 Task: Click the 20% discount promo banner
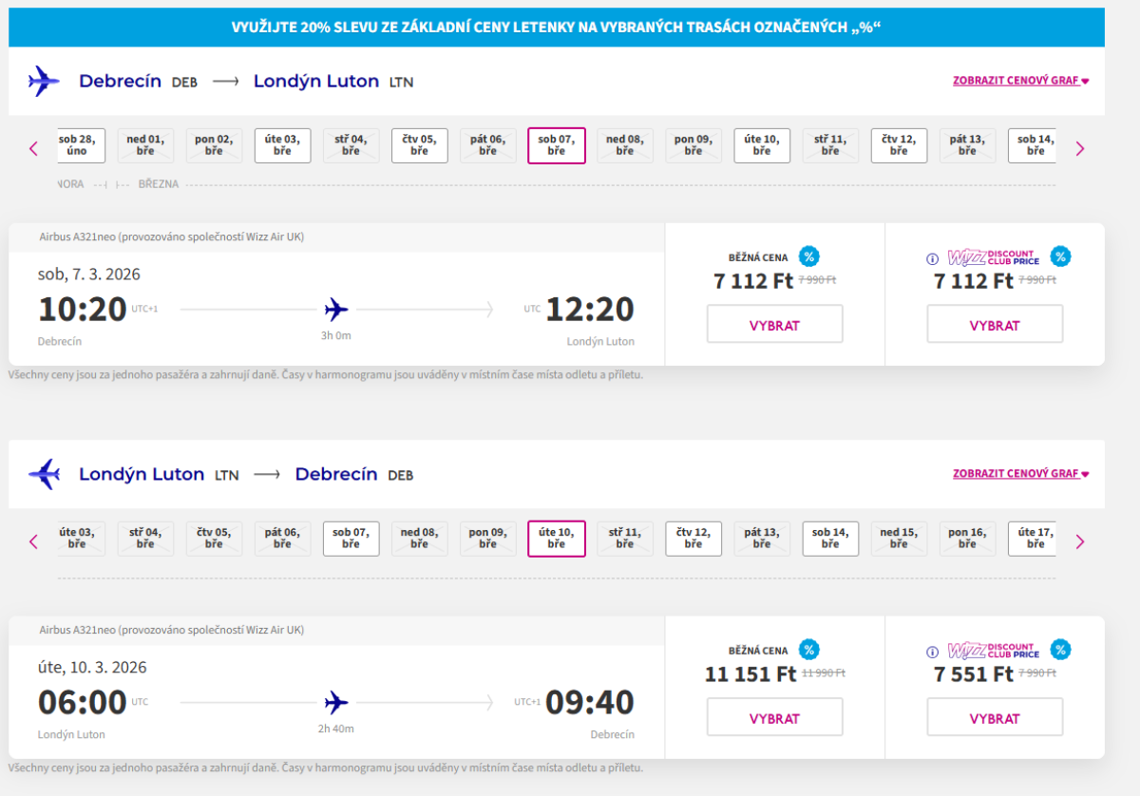click(556, 28)
